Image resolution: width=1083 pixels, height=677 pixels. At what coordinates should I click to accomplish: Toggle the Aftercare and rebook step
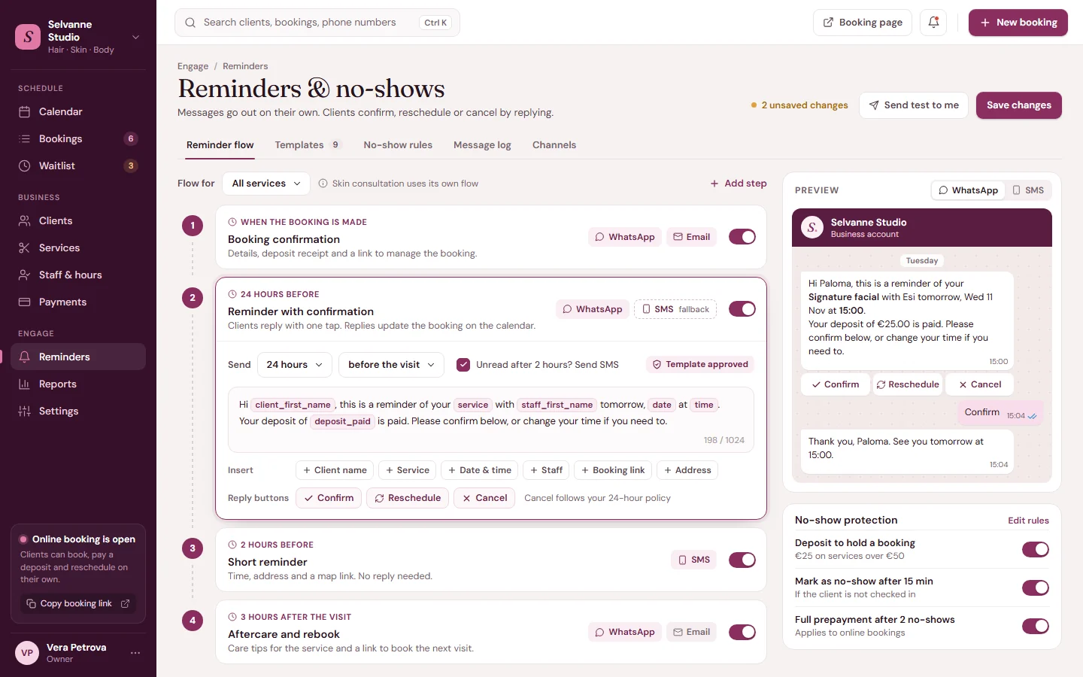pos(742,632)
